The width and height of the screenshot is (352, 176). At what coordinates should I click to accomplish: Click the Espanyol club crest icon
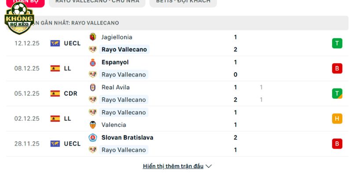pos(93,62)
